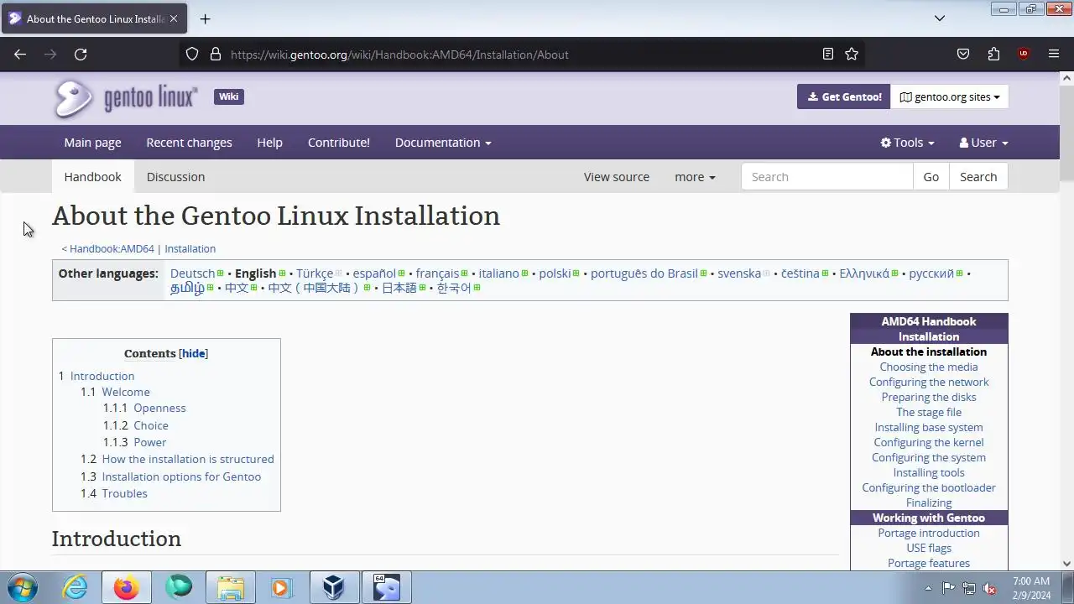
Task: Click the muted volume tray icon
Action: 989,588
